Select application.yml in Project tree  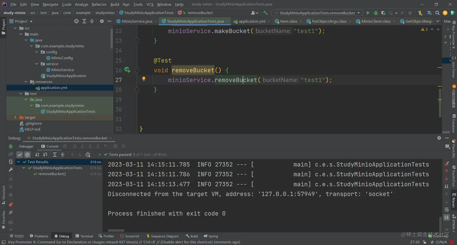pos(54,88)
